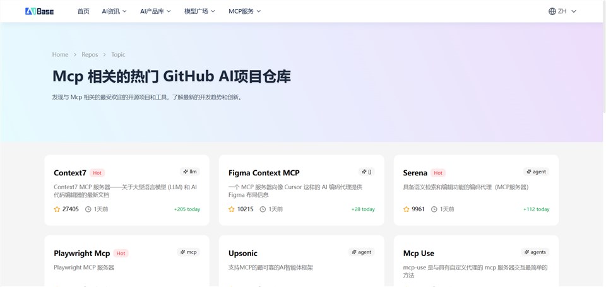
Task: Open the AIBase logo homepage
Action: (x=39, y=11)
